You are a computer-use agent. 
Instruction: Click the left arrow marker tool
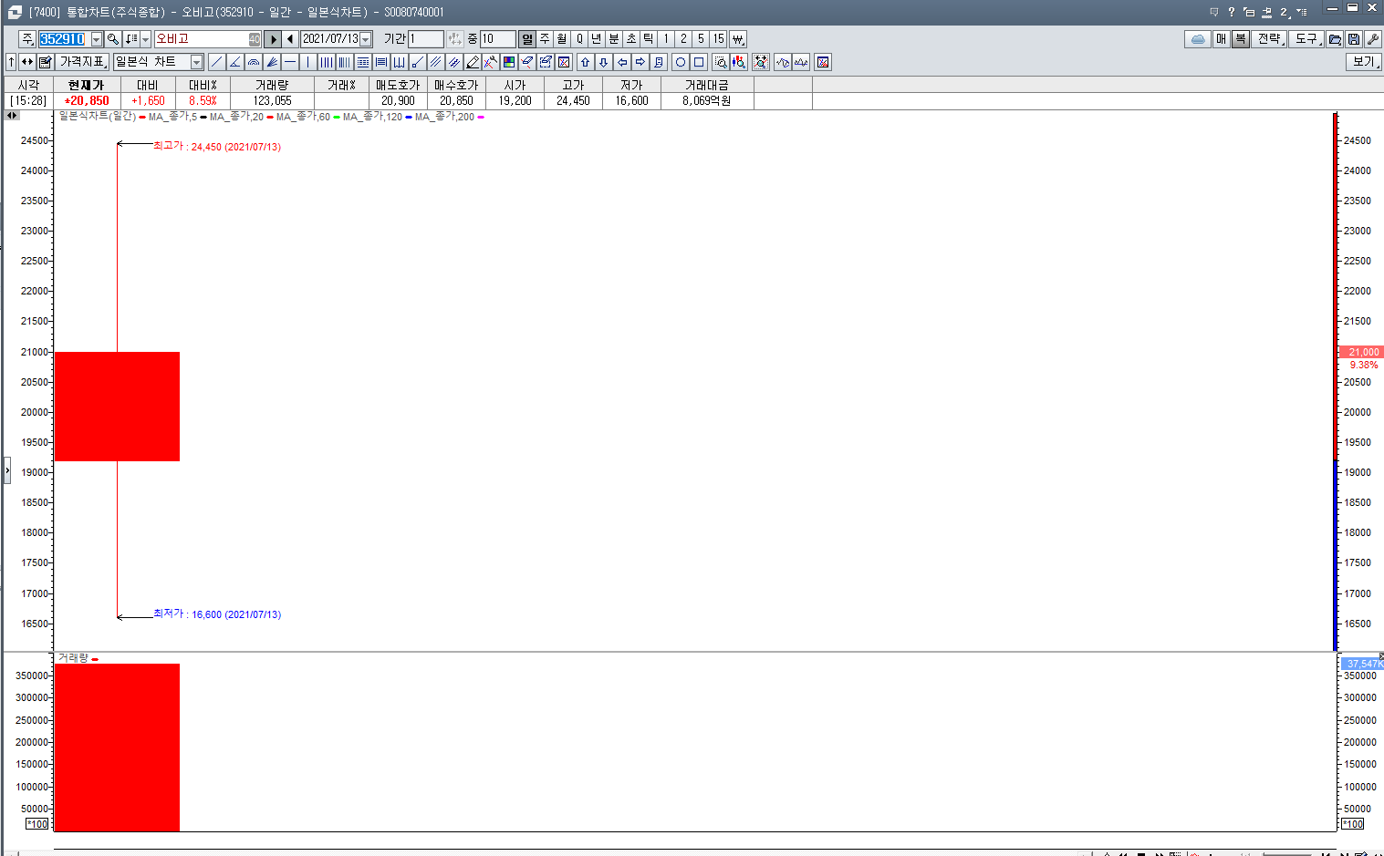(622, 62)
